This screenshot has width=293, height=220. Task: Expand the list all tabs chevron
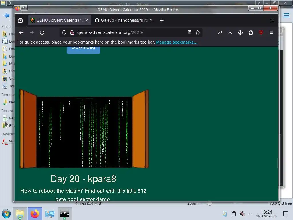[272, 20]
